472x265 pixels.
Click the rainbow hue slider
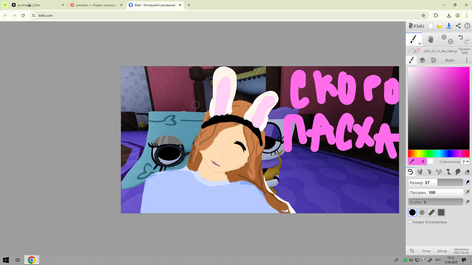pos(439,153)
